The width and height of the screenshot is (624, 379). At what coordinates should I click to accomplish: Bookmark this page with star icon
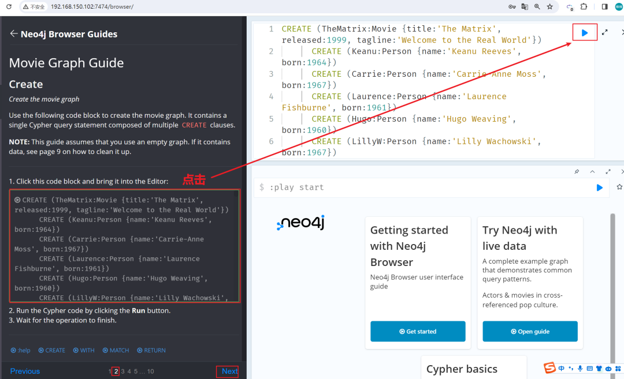pos(549,6)
